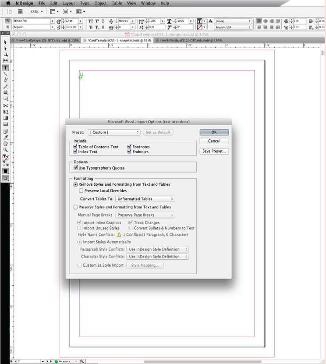Select Preserve Styles and Formatting radio button
Screen dimensions: 326x364
pos(75,207)
